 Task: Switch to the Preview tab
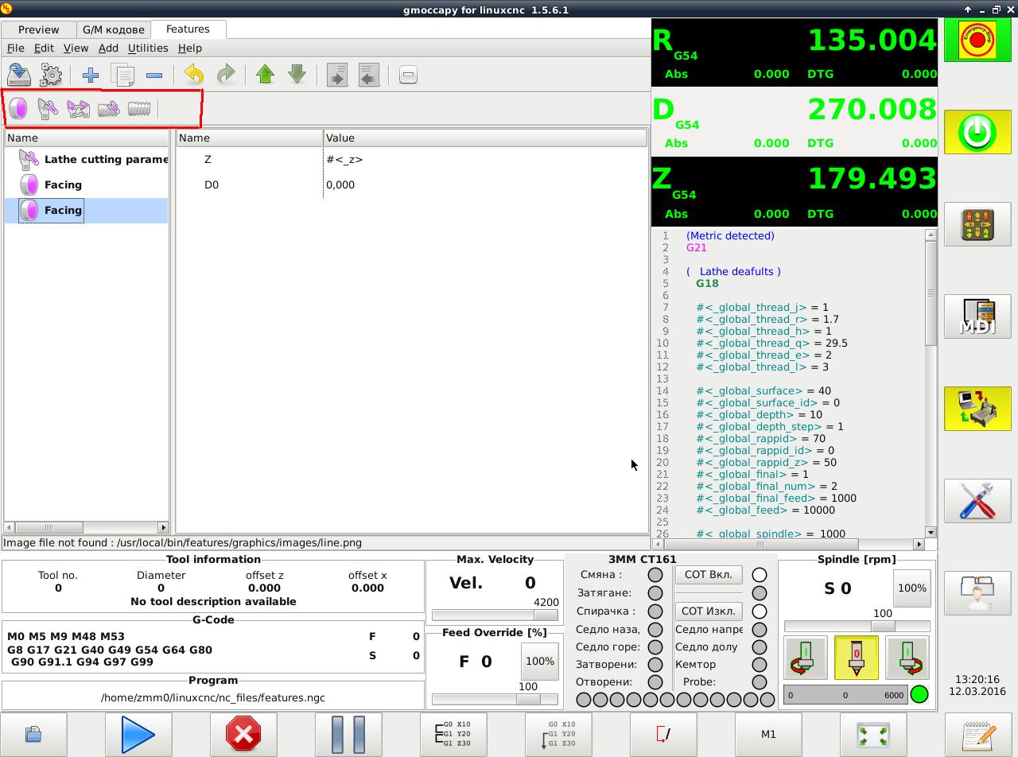(38, 29)
